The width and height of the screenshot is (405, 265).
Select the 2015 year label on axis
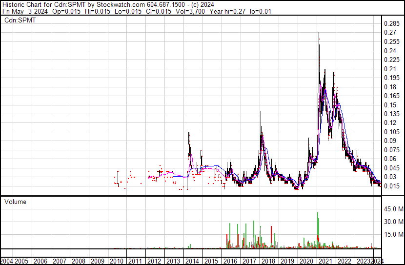click(x=211, y=261)
